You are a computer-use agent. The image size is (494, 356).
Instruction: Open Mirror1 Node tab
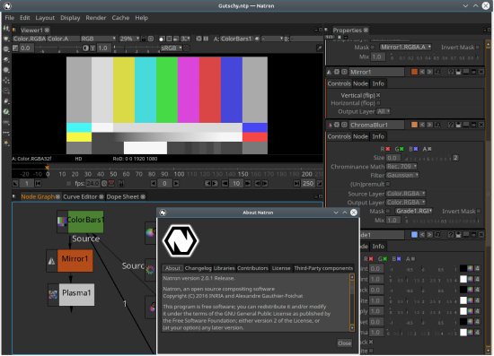pyautogui.click(x=360, y=83)
